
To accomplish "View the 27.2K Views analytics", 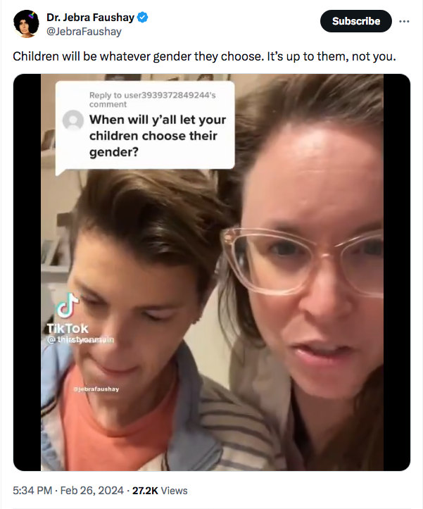I will pos(160,490).
